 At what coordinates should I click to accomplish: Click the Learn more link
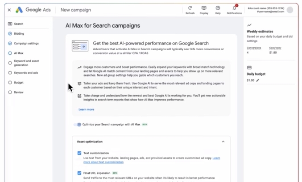click(86, 109)
